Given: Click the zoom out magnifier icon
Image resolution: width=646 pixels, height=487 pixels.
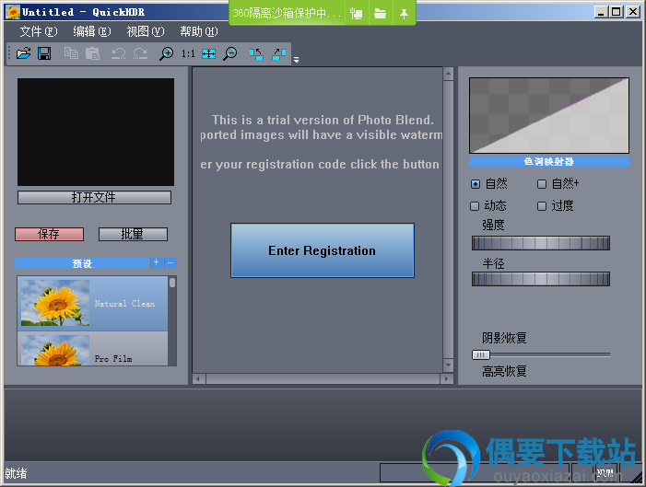Looking at the screenshot, I should click(x=229, y=53).
